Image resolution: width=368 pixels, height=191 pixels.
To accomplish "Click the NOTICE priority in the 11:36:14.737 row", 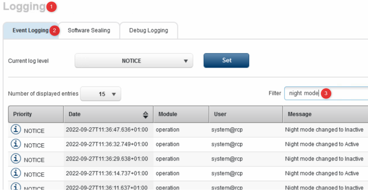I will [x=34, y=175].
